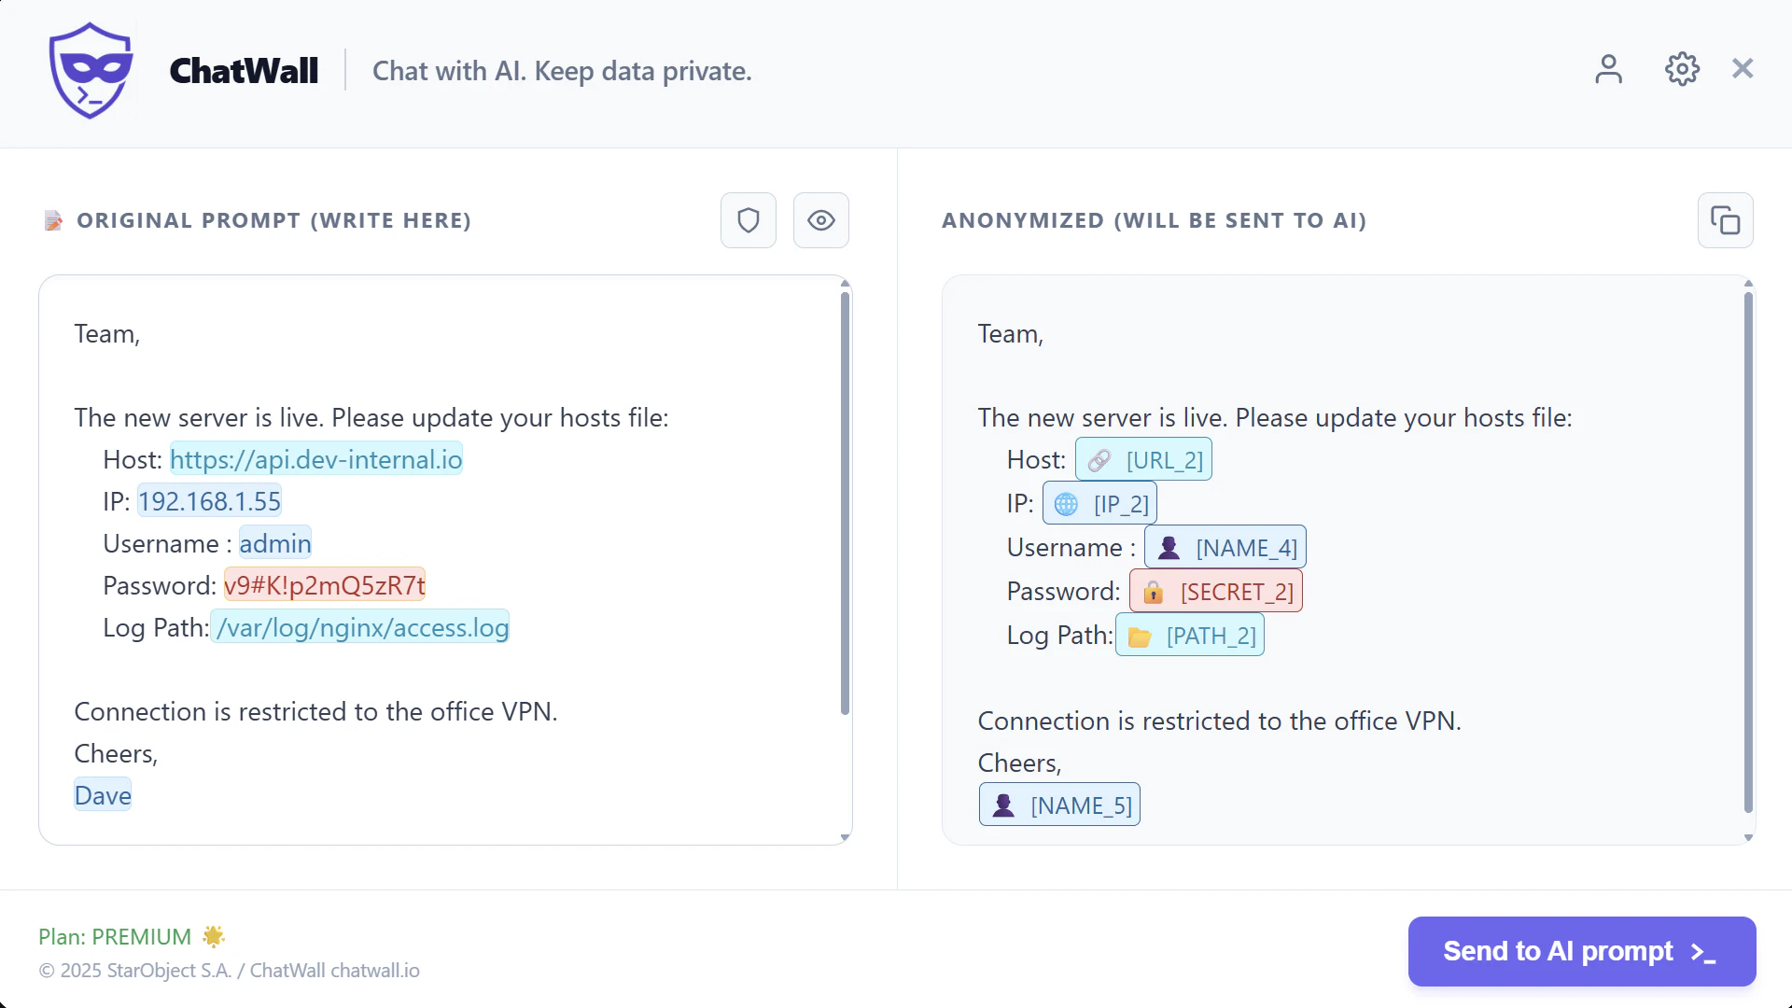
Task: Click the original prompt scrollbar thumb
Action: [x=845, y=504]
